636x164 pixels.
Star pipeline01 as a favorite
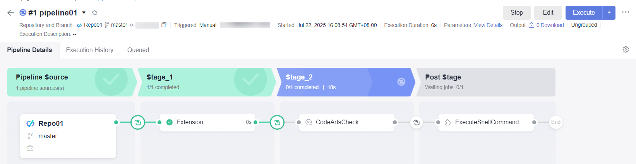pyautogui.click(x=95, y=13)
